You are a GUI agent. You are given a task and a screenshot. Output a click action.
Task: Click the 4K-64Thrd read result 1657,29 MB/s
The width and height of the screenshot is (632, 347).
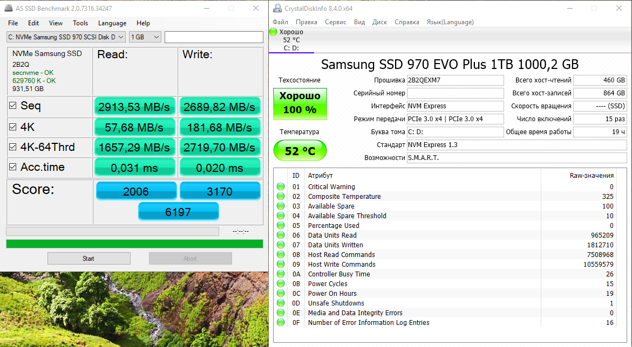pos(134,147)
